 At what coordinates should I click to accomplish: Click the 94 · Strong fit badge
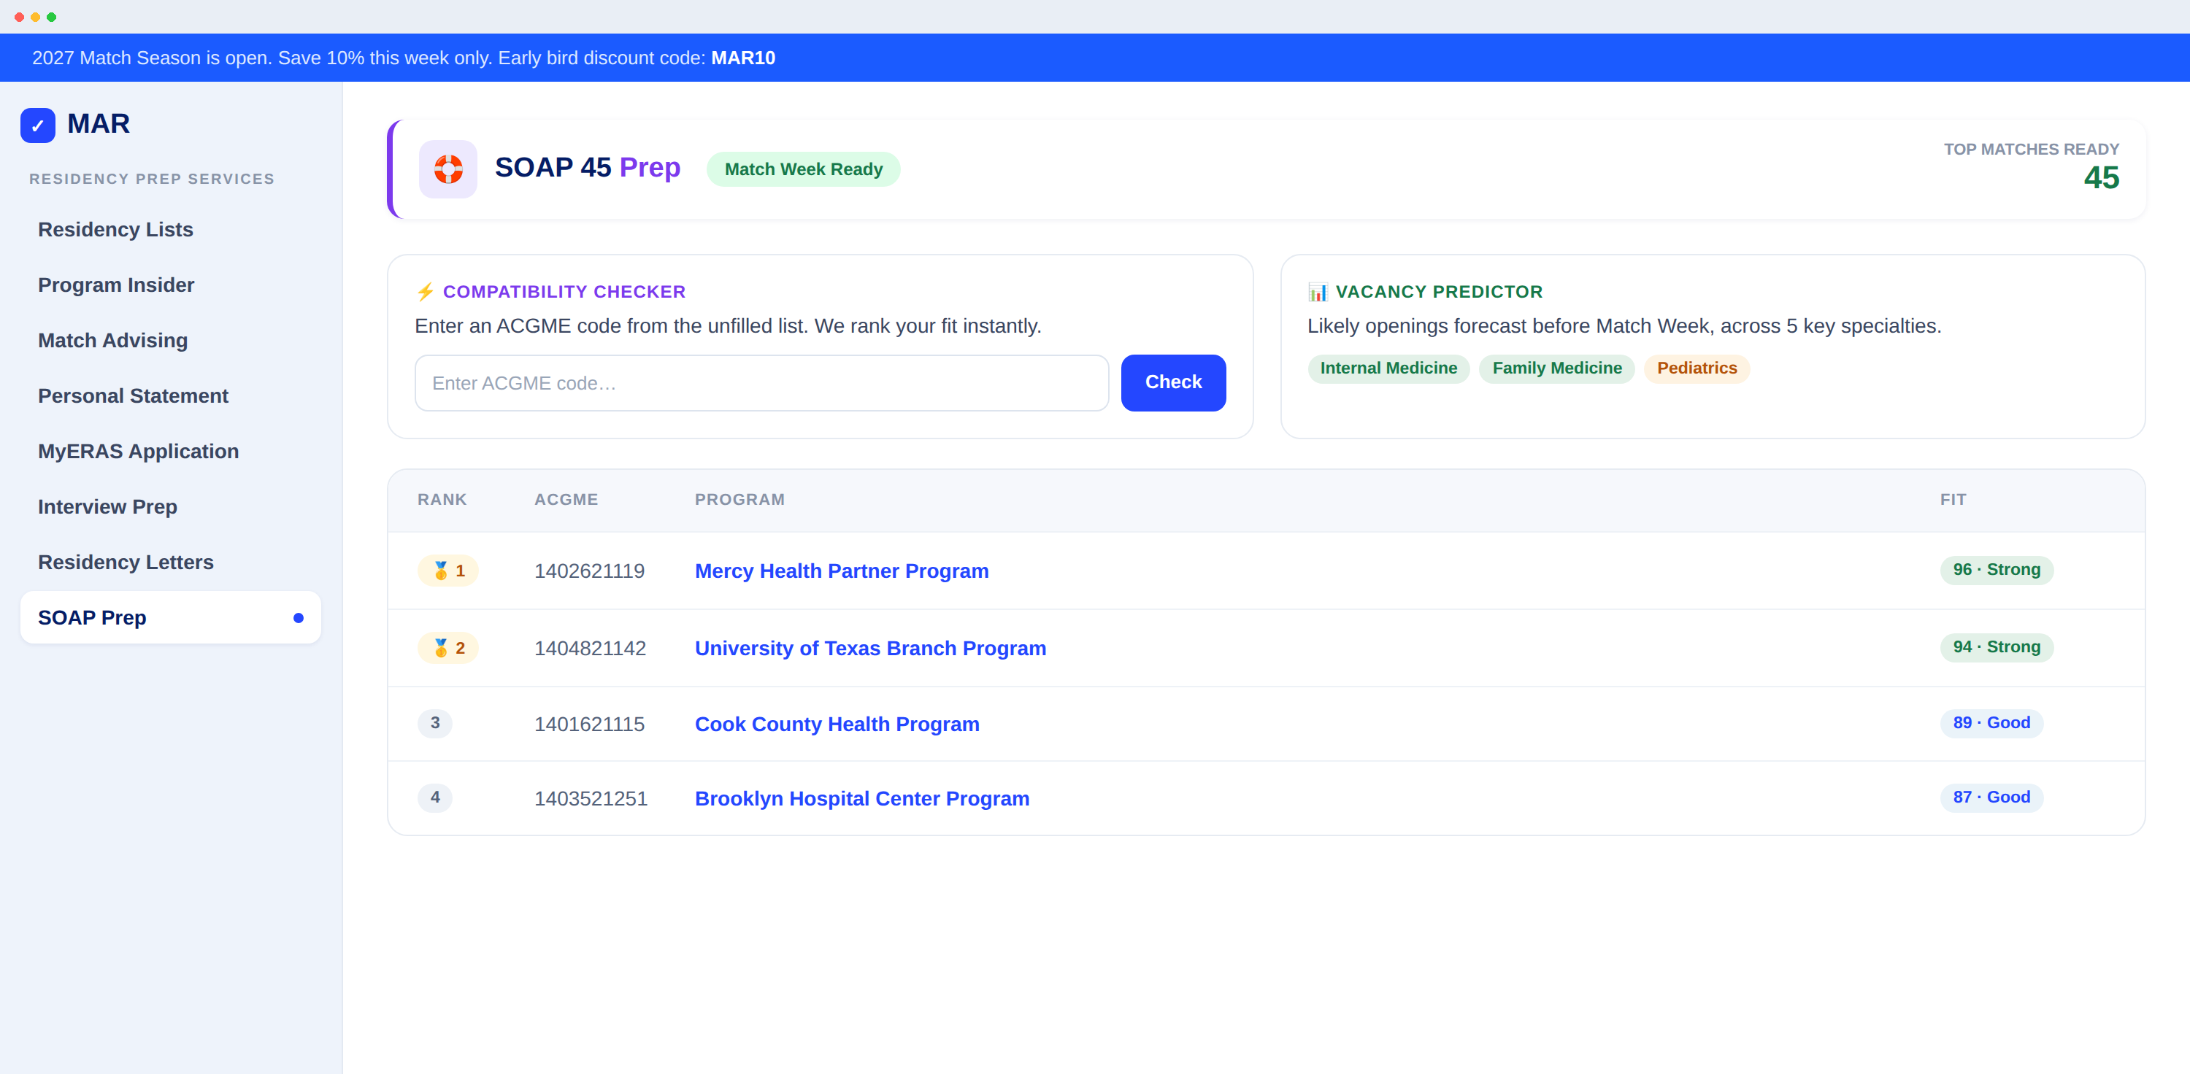pos(1996,646)
